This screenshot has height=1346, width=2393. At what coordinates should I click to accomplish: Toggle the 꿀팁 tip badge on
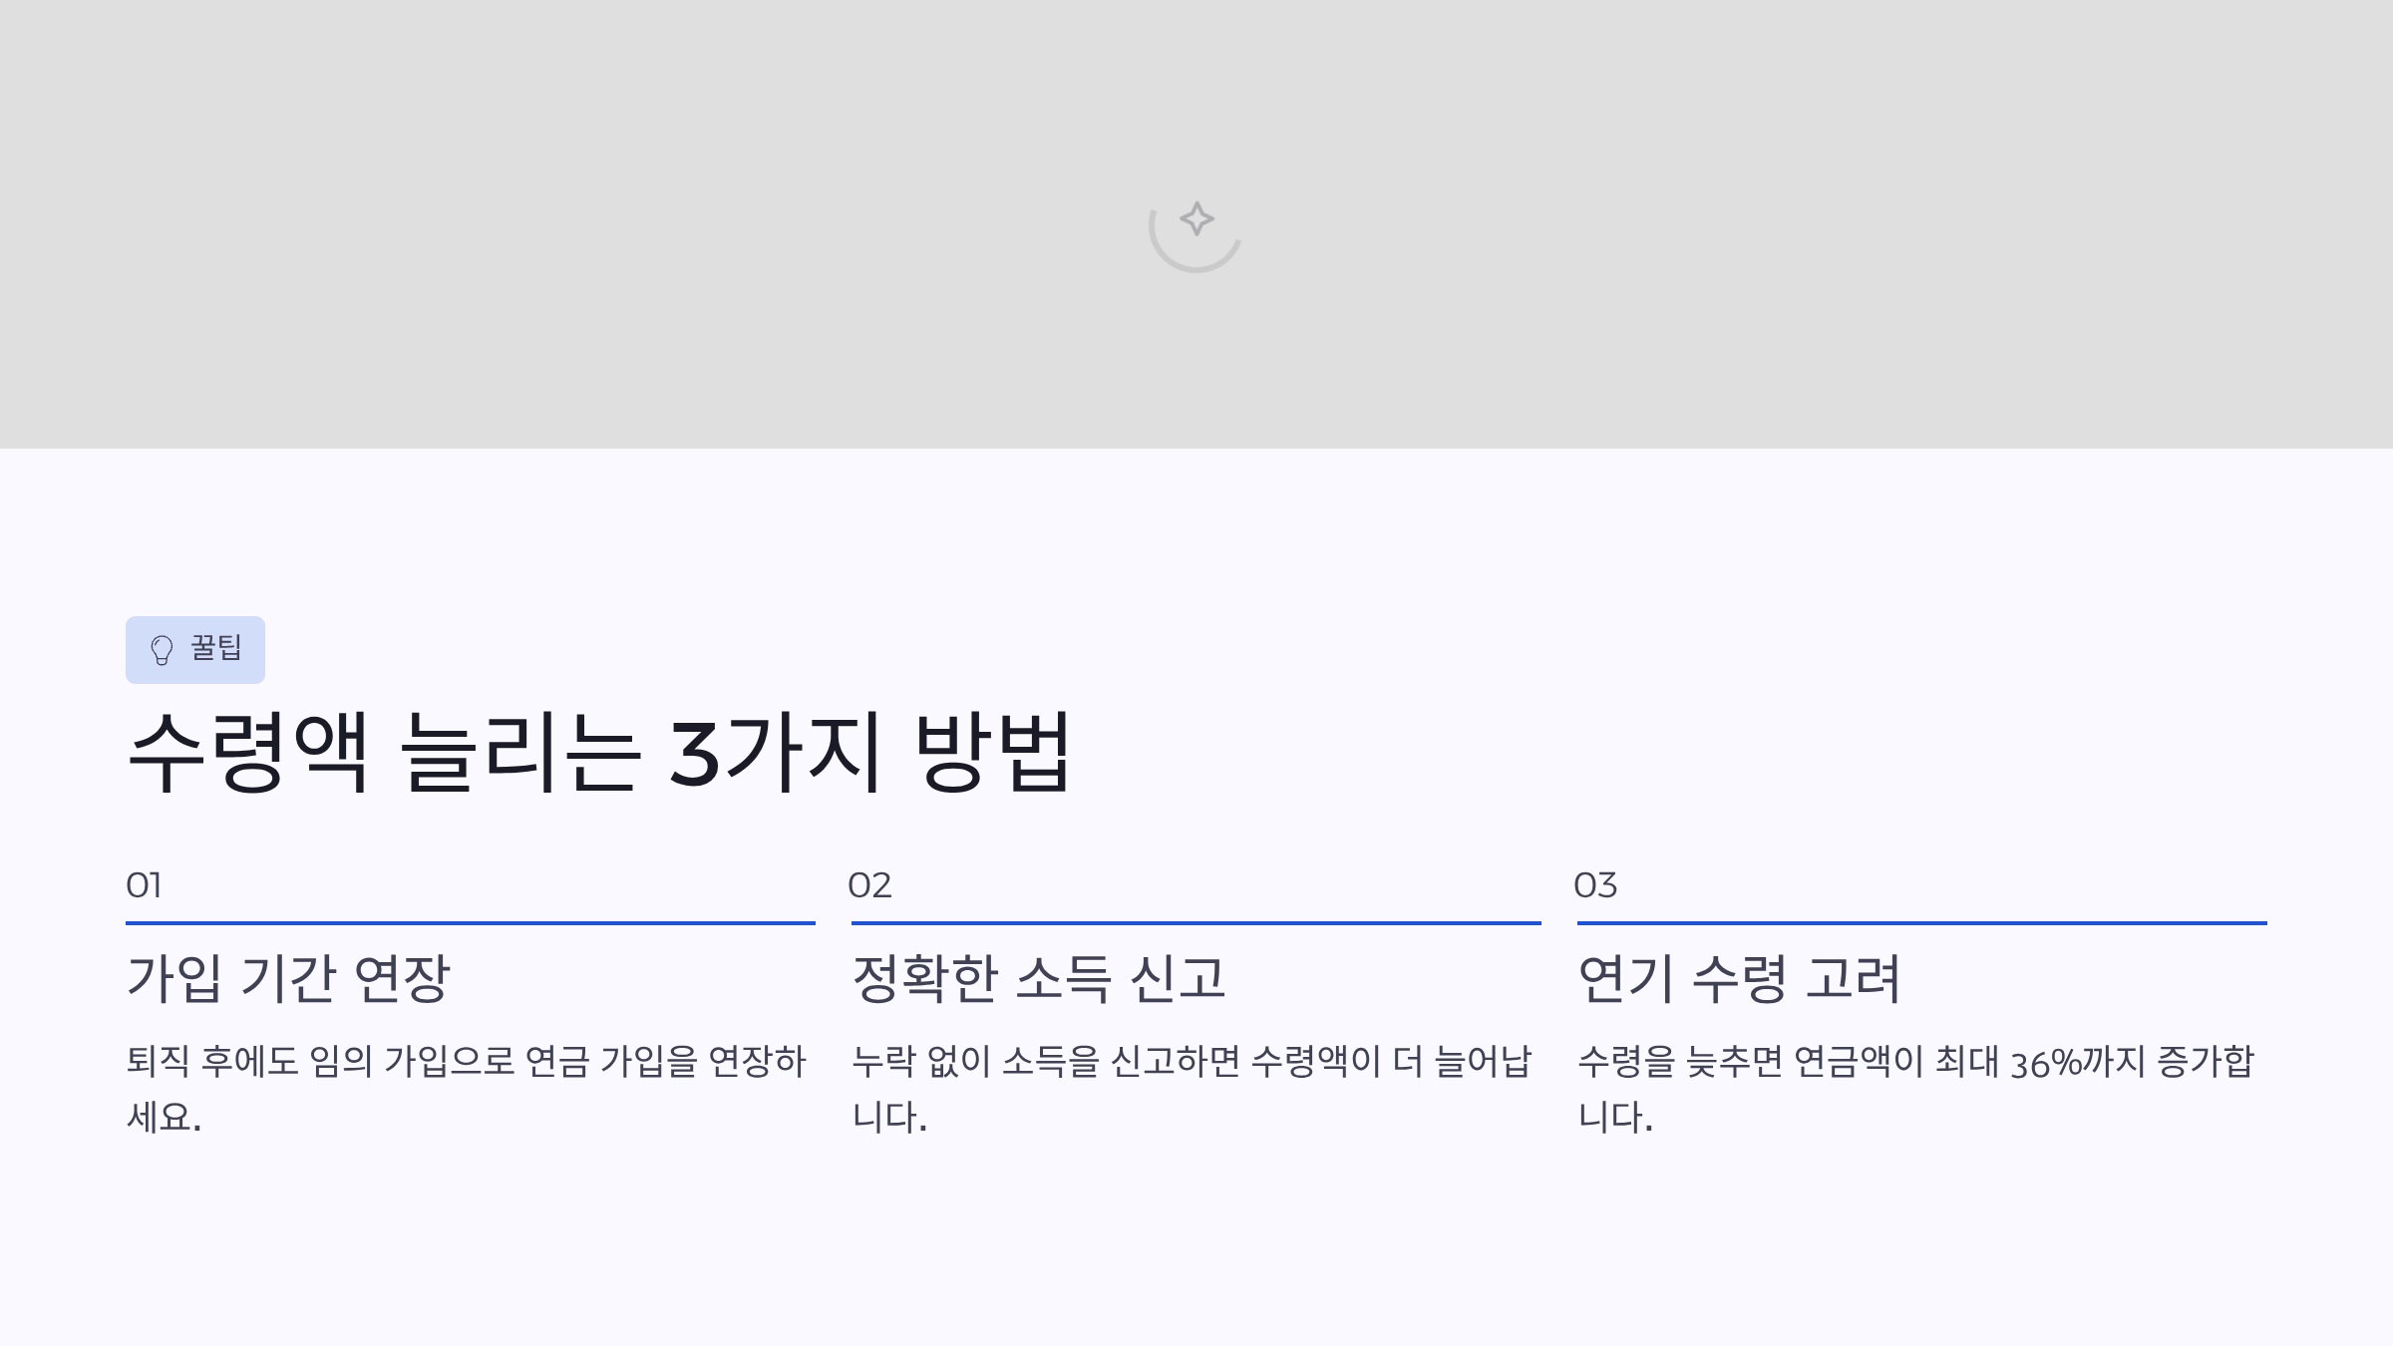[196, 650]
